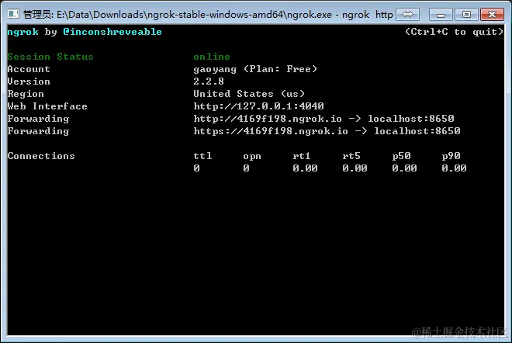The width and height of the screenshot is (512, 343).
Task: Click the '0.00' value under p90
Action: (454, 168)
